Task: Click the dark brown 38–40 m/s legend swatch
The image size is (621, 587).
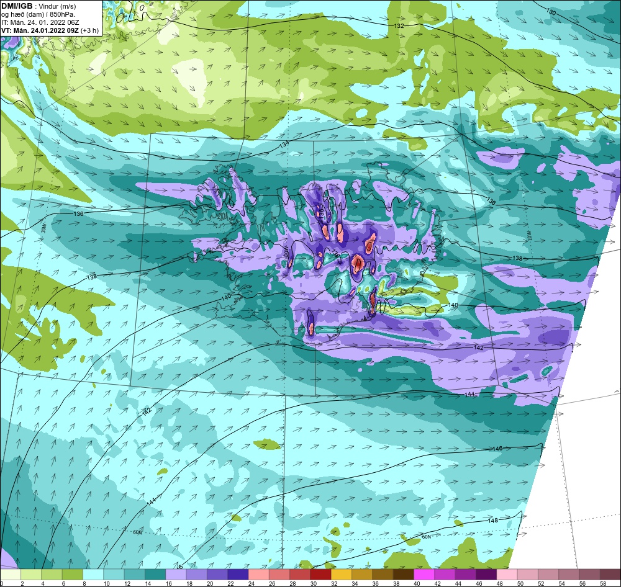Action: [x=403, y=574]
